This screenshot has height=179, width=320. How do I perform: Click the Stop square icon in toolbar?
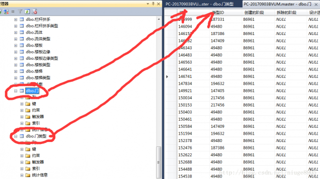13,12
